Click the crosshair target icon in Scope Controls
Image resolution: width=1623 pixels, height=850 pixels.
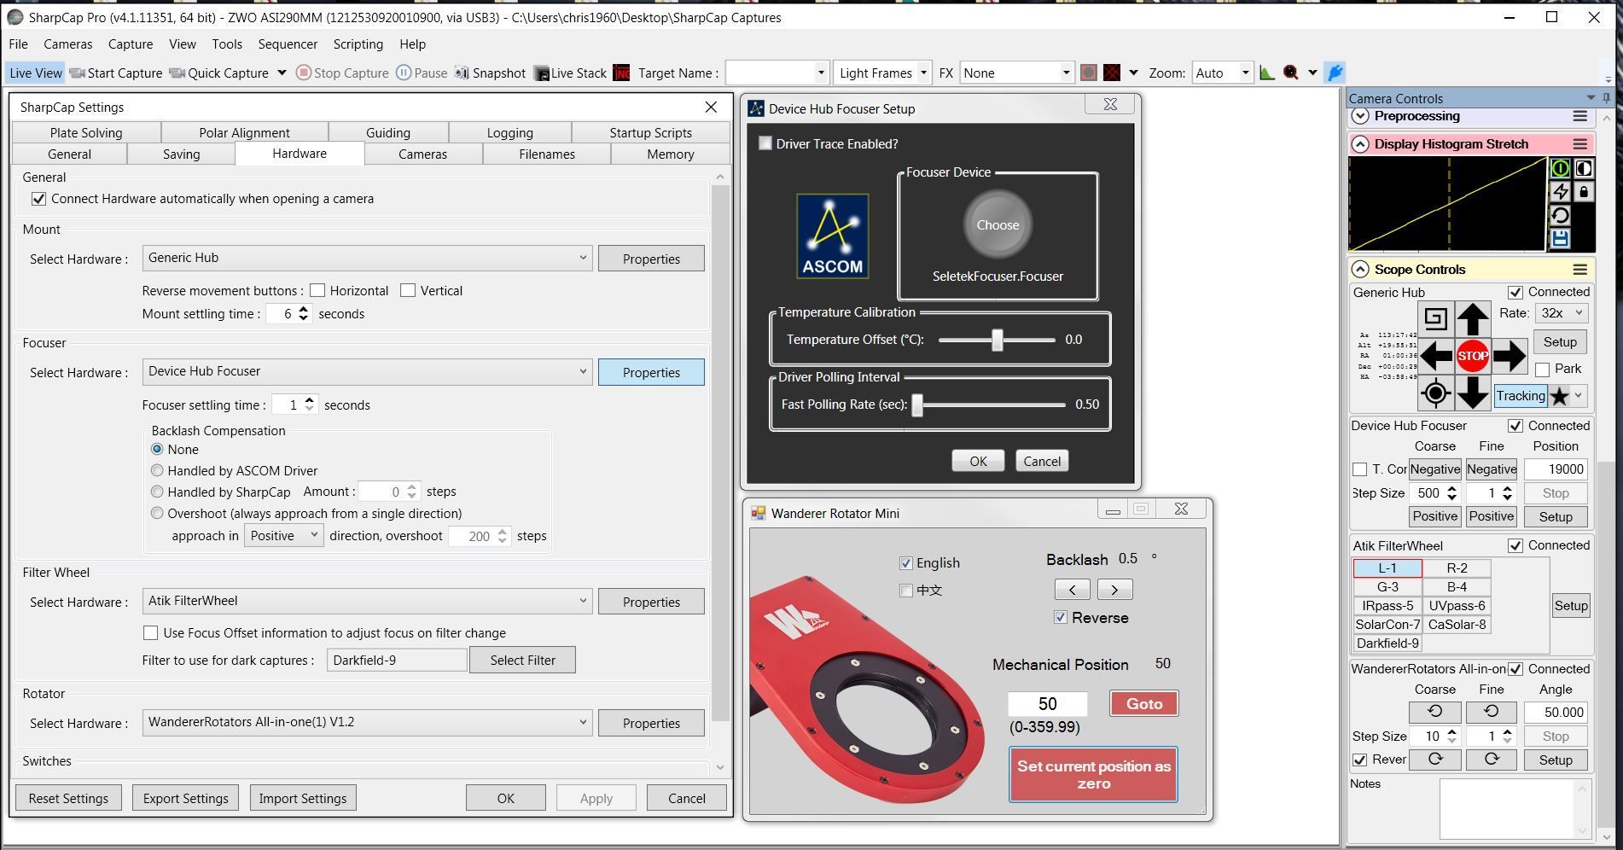click(1435, 393)
